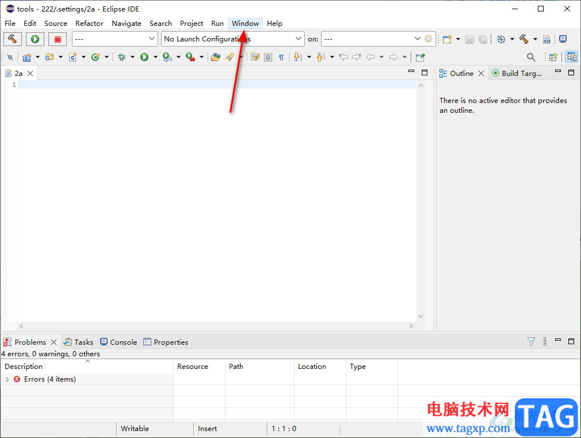Click the Debug bug icon
Screen dimensions: 581x438
(121, 57)
